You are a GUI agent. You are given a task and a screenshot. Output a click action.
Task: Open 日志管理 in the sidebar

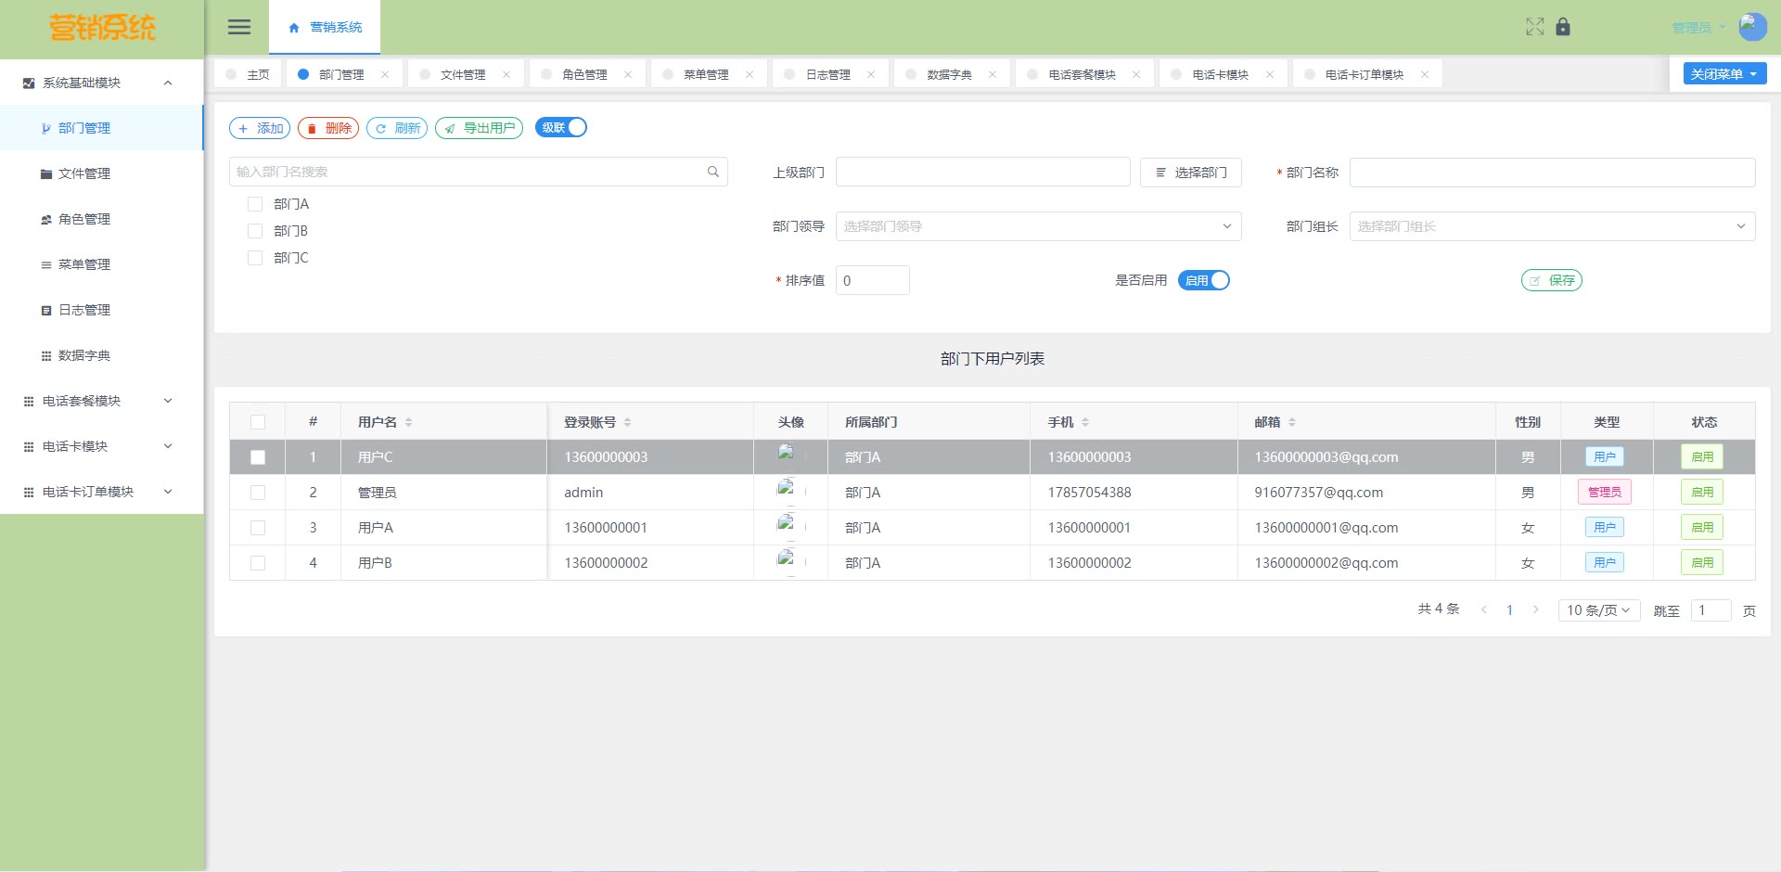tap(84, 310)
